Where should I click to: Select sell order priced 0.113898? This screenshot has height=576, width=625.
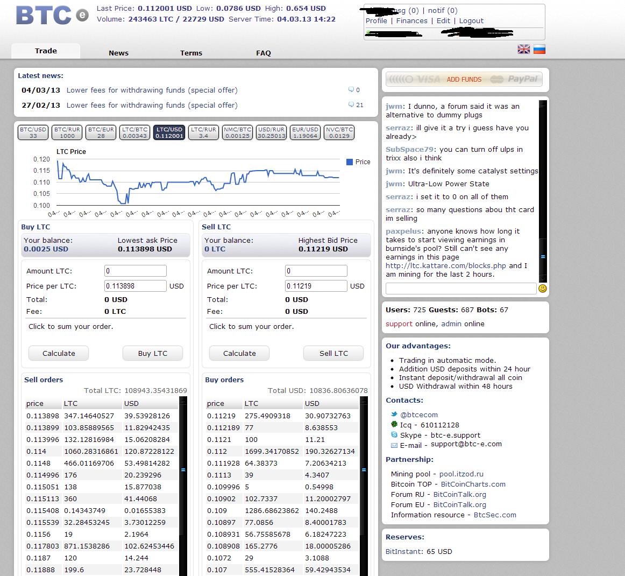[101, 416]
